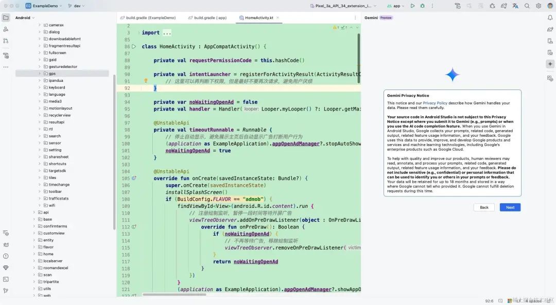Screen dimensions: 556x305
Task: Sync project with Gradle files icon
Action: tap(504, 6)
